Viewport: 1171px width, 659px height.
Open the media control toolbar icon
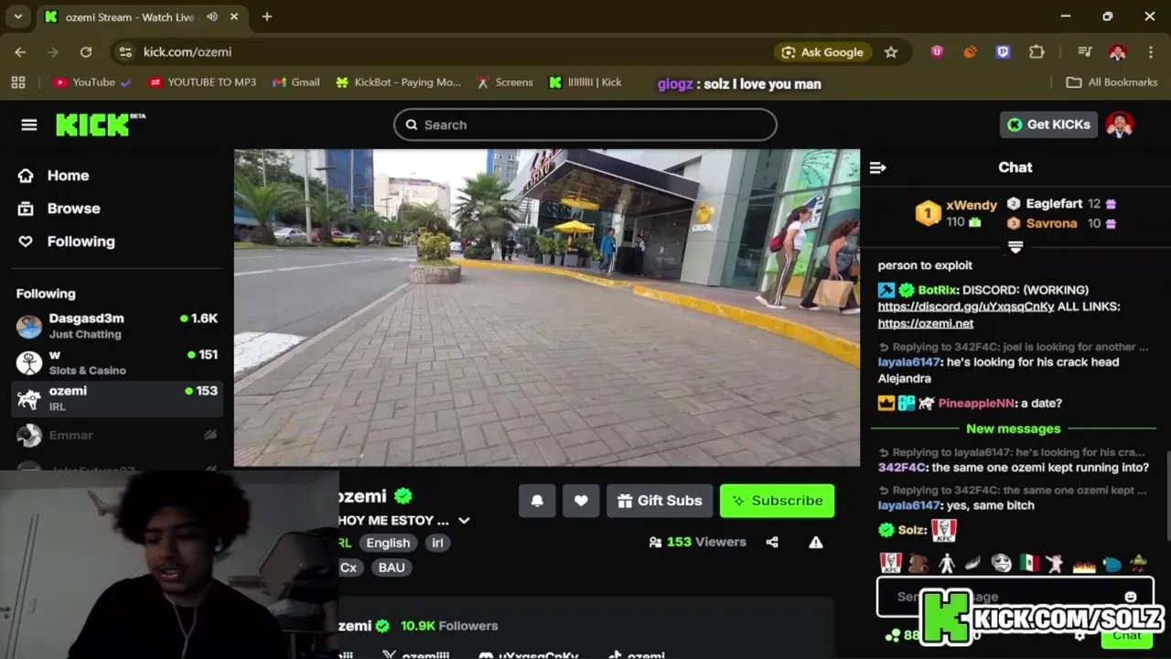pos(1085,52)
